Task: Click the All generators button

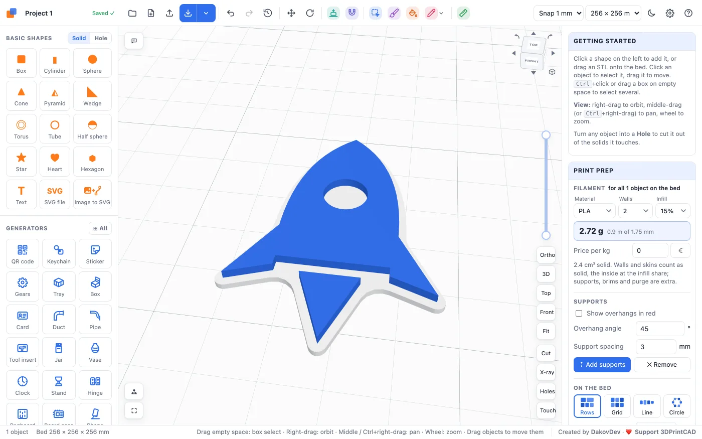Action: coord(100,228)
